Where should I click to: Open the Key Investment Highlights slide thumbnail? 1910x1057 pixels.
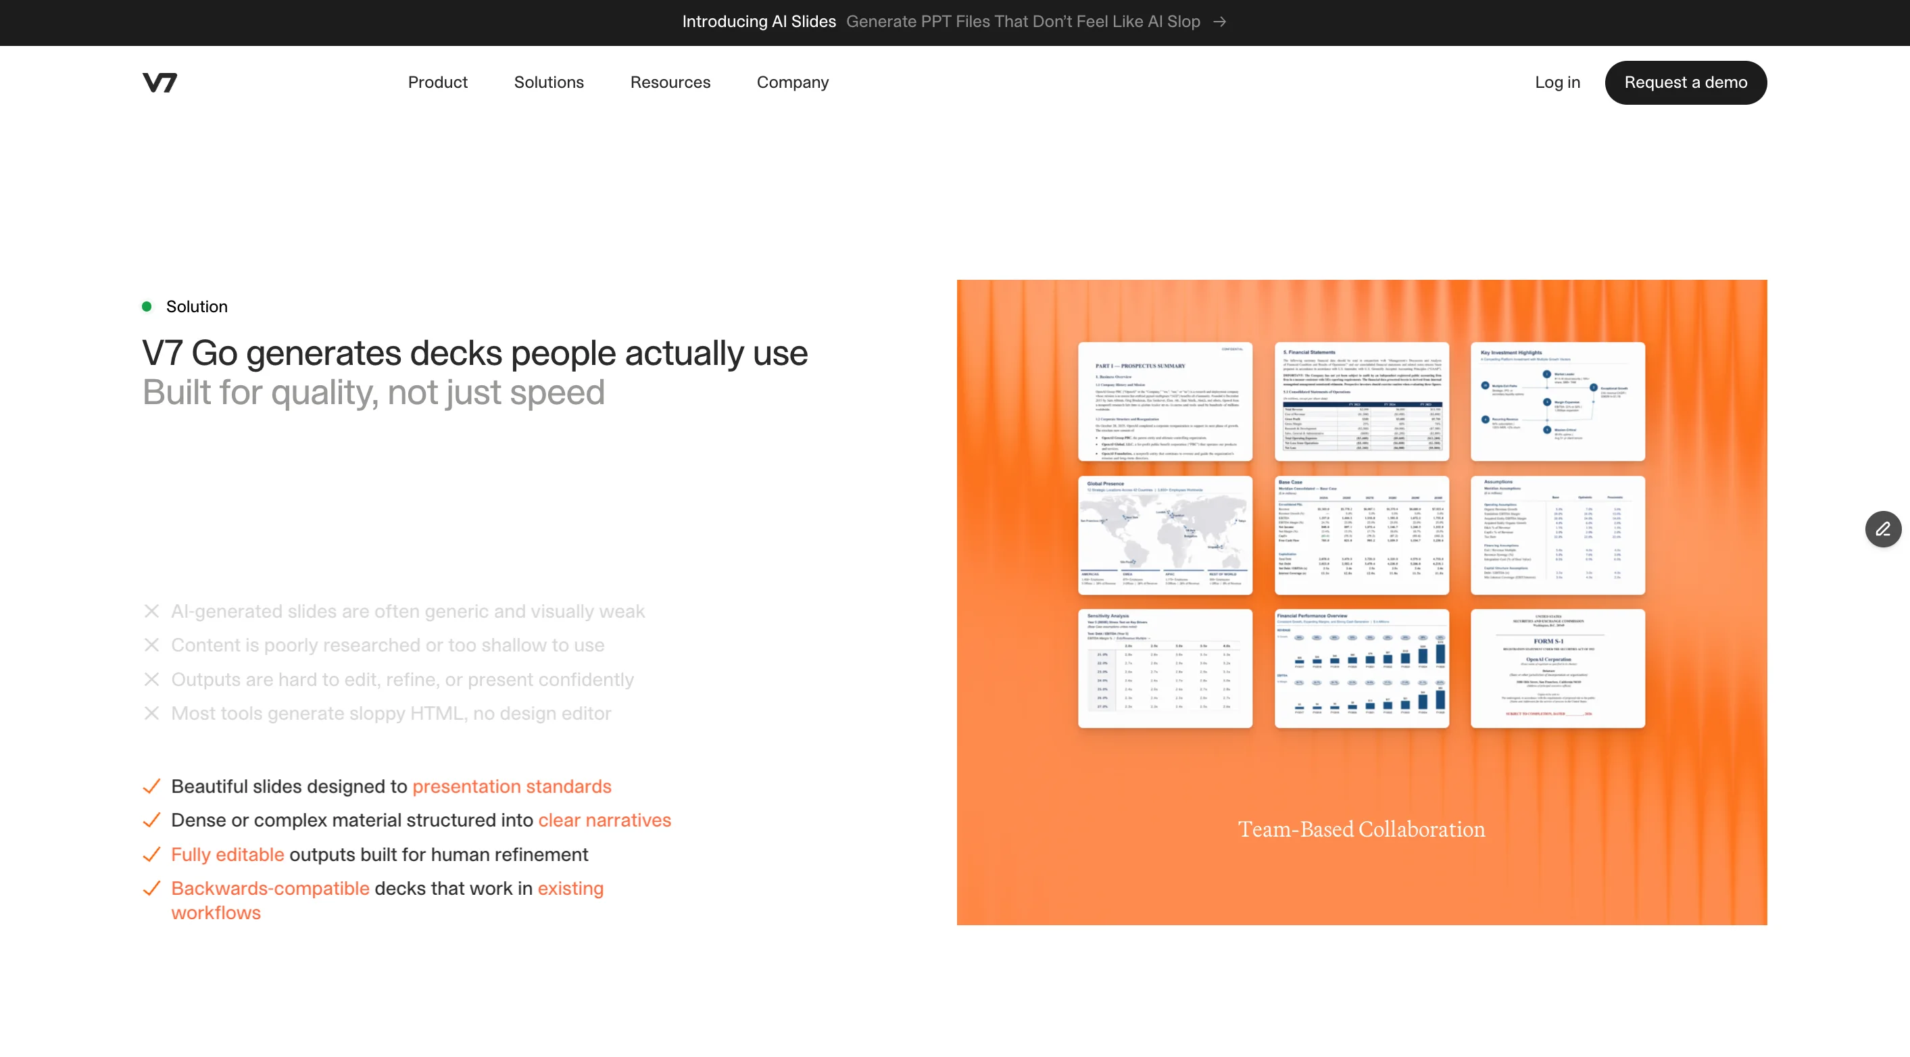pos(1557,401)
